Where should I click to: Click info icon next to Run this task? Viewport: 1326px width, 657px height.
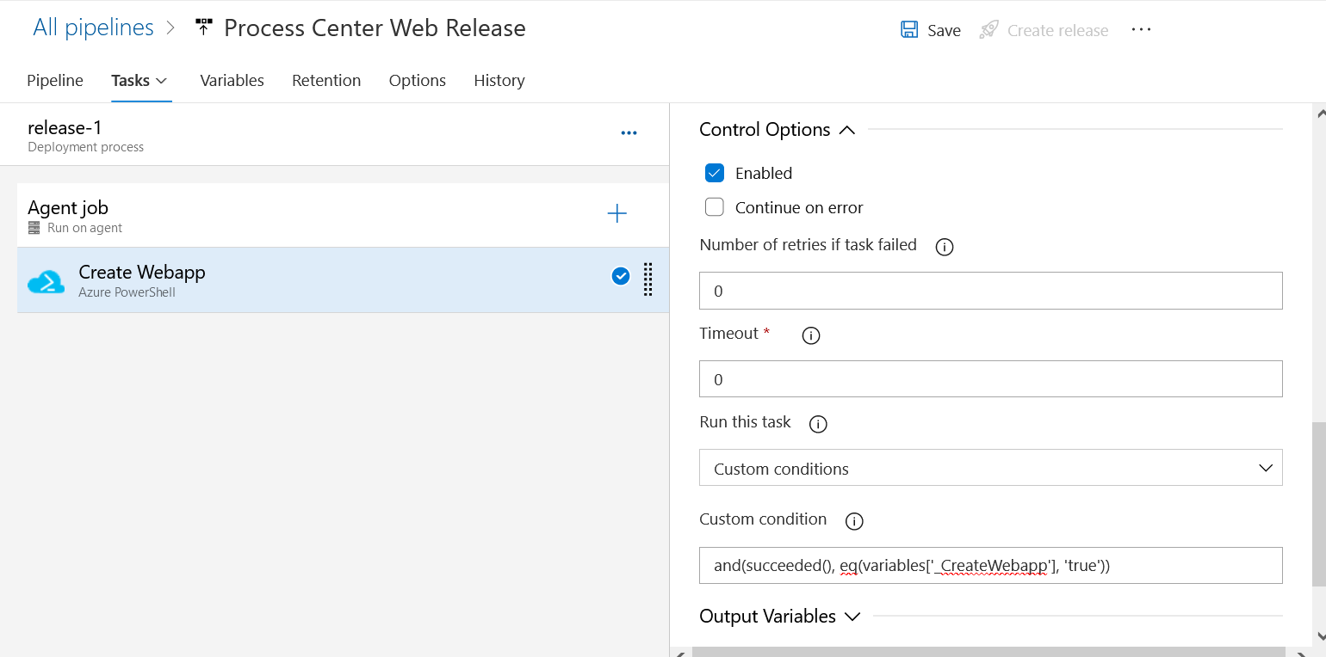[x=818, y=424]
